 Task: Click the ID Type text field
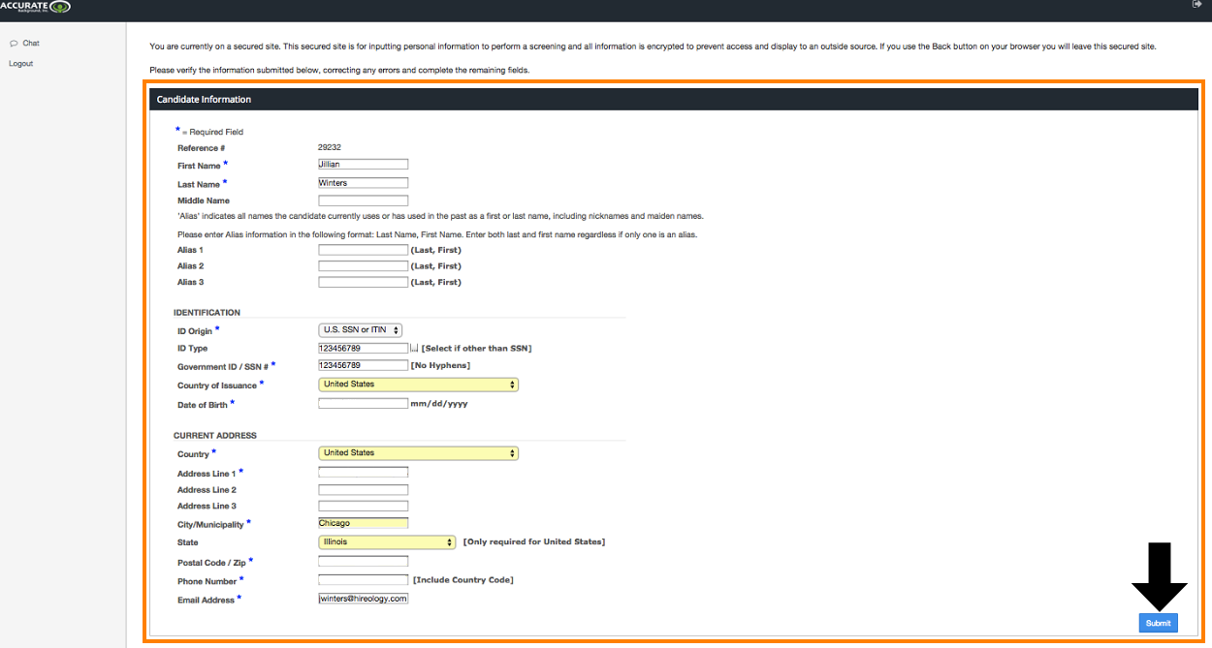click(364, 349)
